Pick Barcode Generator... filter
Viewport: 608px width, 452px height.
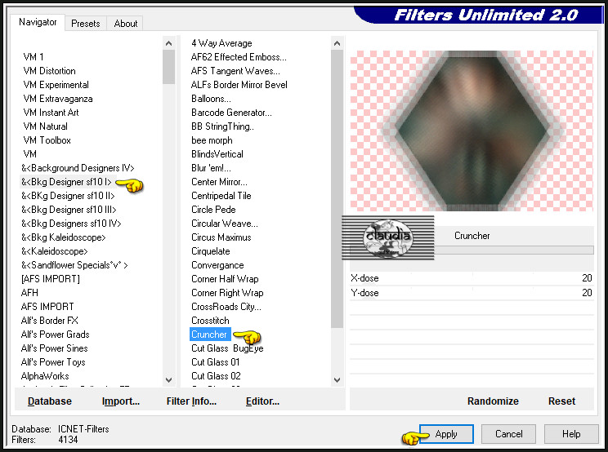(x=231, y=113)
